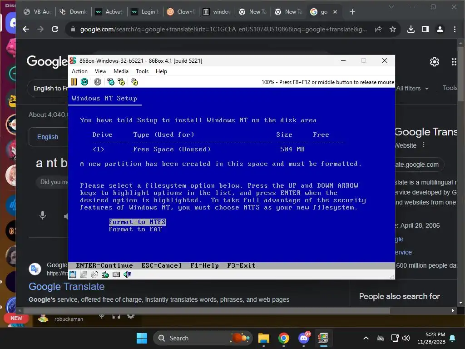Open the Media menu in 86Box
Viewport: 465px width, 349px height.
pyautogui.click(x=121, y=71)
